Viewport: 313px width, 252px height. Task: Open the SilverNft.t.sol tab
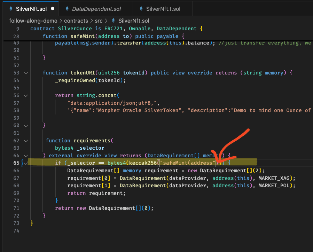pyautogui.click(x=163, y=9)
